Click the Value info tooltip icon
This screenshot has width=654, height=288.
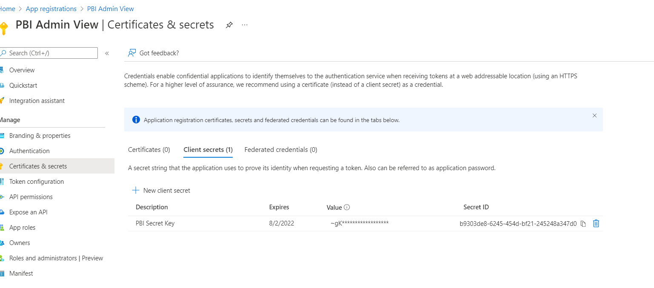[x=347, y=207]
